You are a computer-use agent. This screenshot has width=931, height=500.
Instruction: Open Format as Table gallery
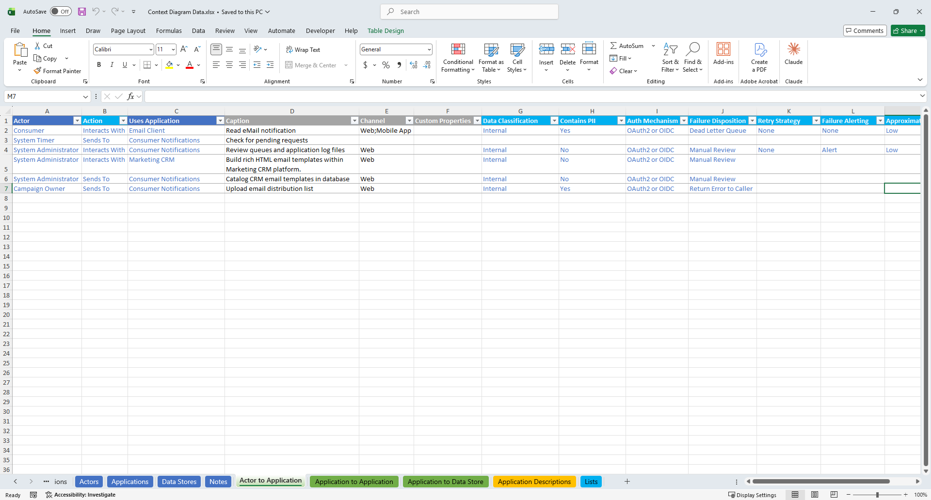pos(491,58)
